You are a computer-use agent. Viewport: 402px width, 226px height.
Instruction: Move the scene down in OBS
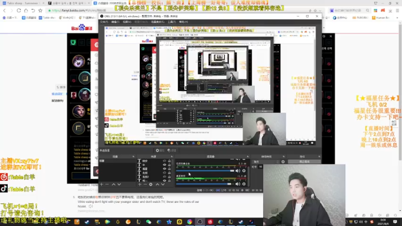119,184
